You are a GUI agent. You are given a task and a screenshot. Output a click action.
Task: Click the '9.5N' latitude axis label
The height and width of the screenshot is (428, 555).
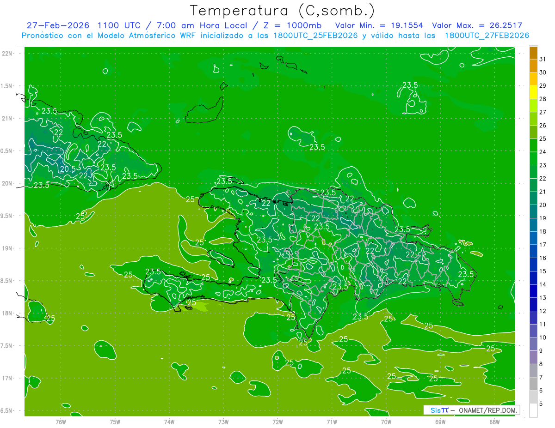point(7,216)
